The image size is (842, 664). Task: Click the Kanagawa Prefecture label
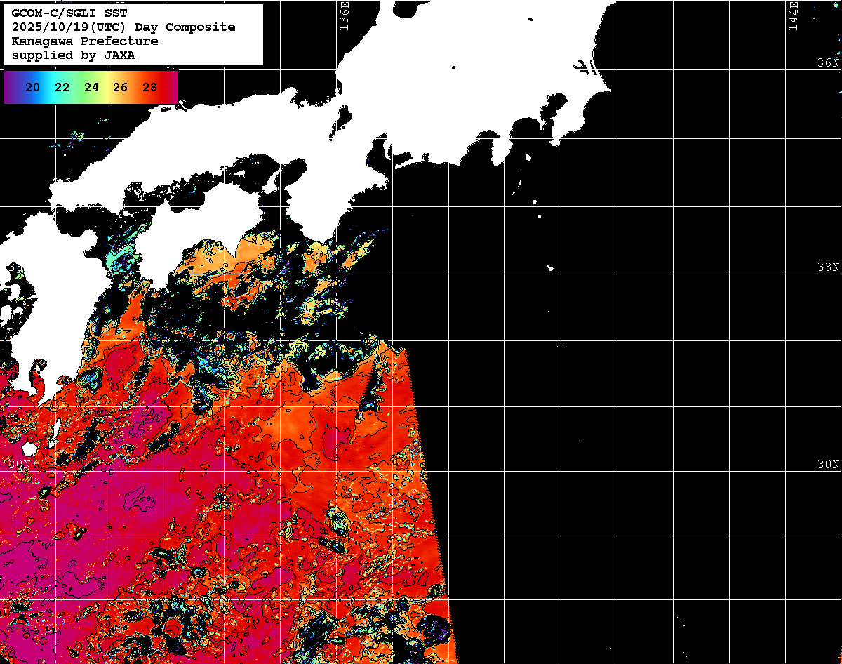coord(85,41)
